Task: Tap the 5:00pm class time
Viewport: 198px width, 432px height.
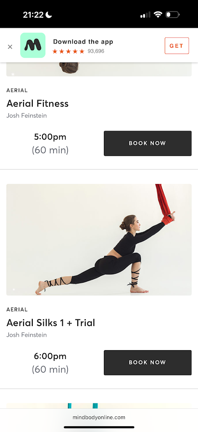Action: 50,137
